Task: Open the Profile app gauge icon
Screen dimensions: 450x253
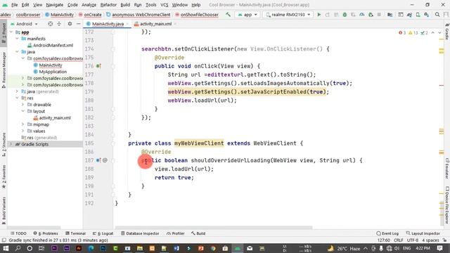Action: pyautogui.click(x=362, y=15)
